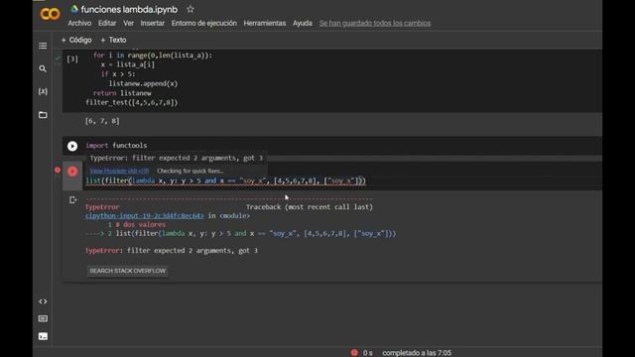Open the files folder panel
This screenshot has height=357, width=635.
43,115
